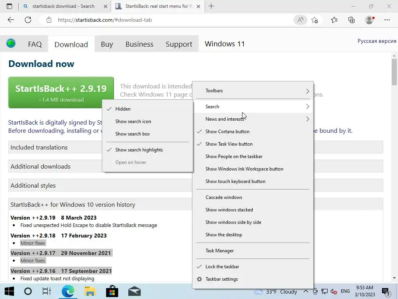Viewport: 398px width, 299px height.
Task: Enable Show People on the taskbar
Action: [253, 157]
